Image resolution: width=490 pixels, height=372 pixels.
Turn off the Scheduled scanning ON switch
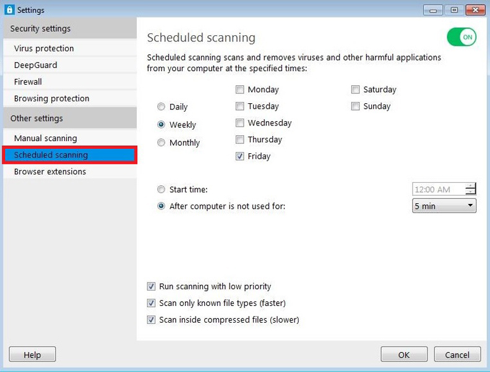pyautogui.click(x=462, y=37)
